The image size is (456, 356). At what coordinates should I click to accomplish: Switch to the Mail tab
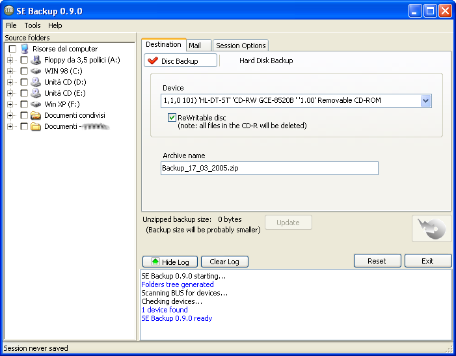point(198,46)
